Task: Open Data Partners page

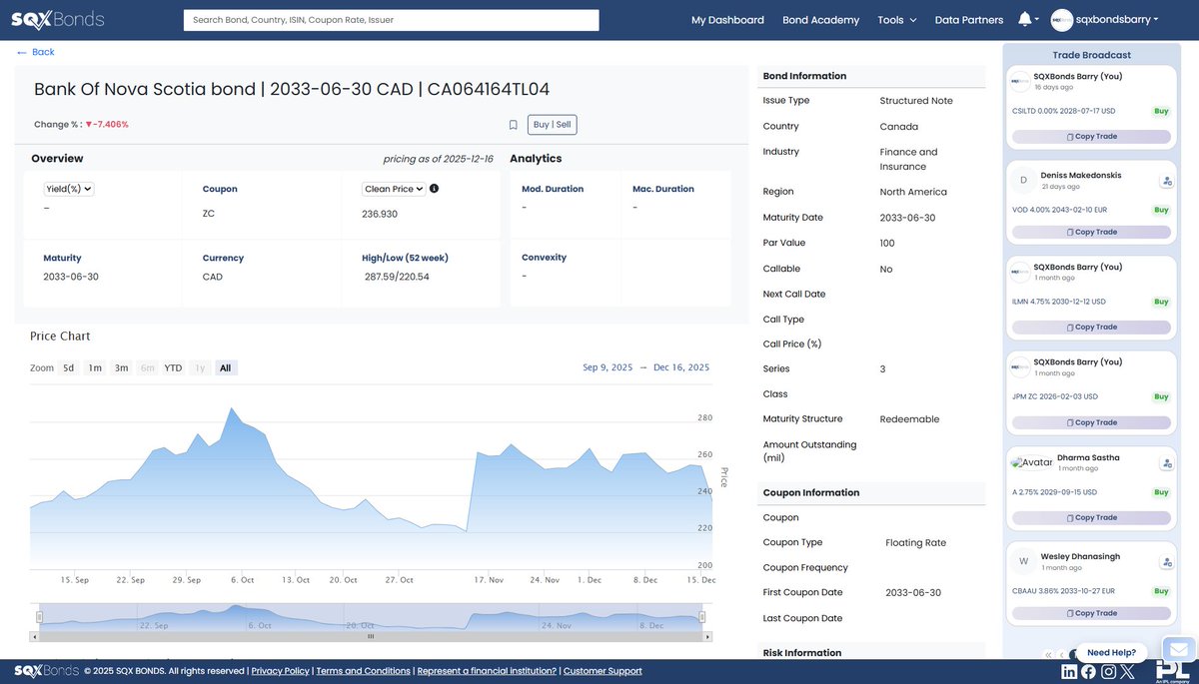Action: (969, 20)
